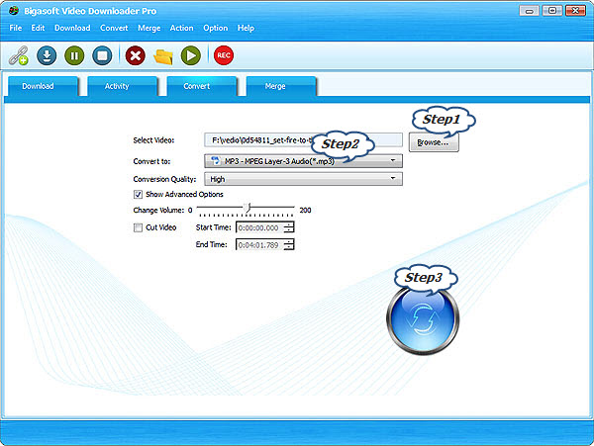Open the Action menu
594x446 pixels.
(x=181, y=28)
